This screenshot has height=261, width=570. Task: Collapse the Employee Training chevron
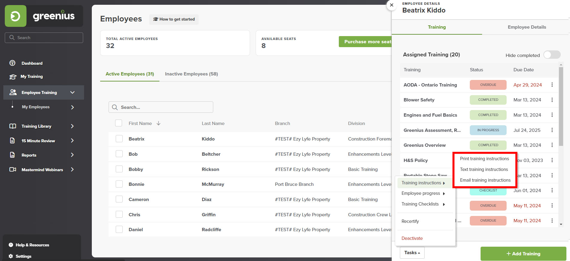[x=72, y=92]
